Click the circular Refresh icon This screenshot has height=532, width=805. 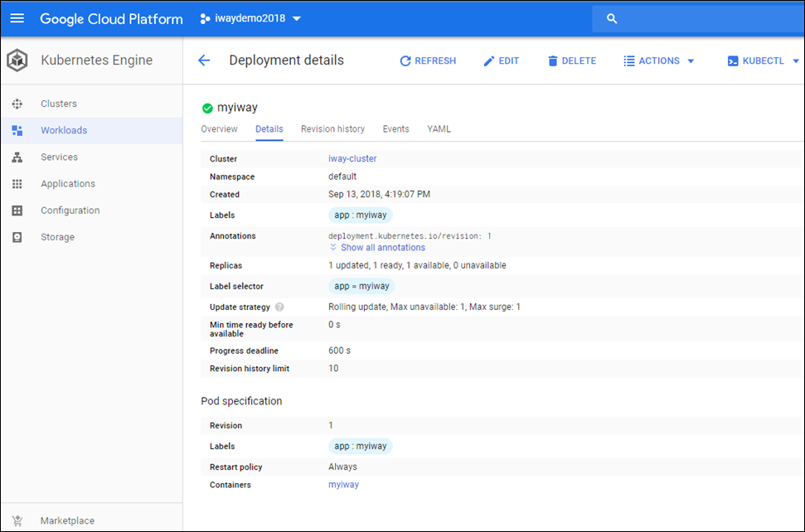click(x=405, y=61)
